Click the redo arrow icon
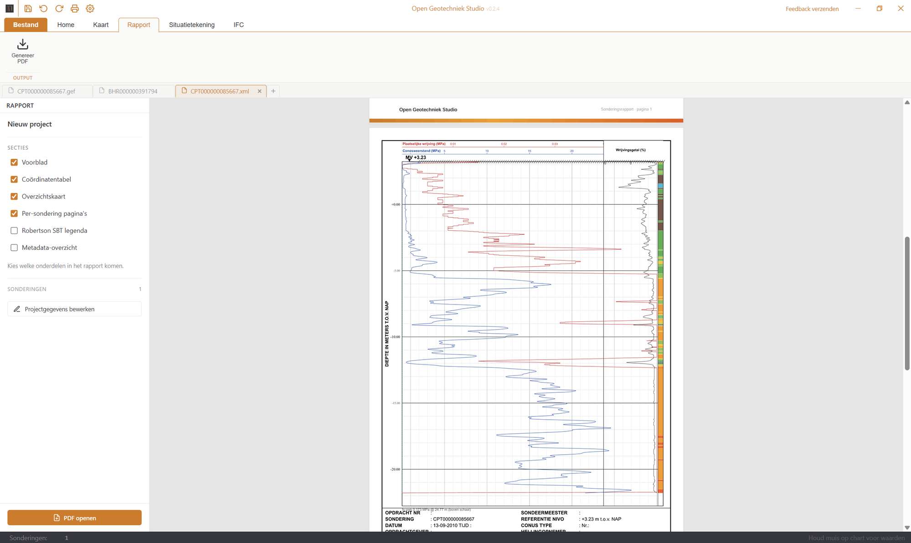This screenshot has height=543, width=911. (59, 9)
